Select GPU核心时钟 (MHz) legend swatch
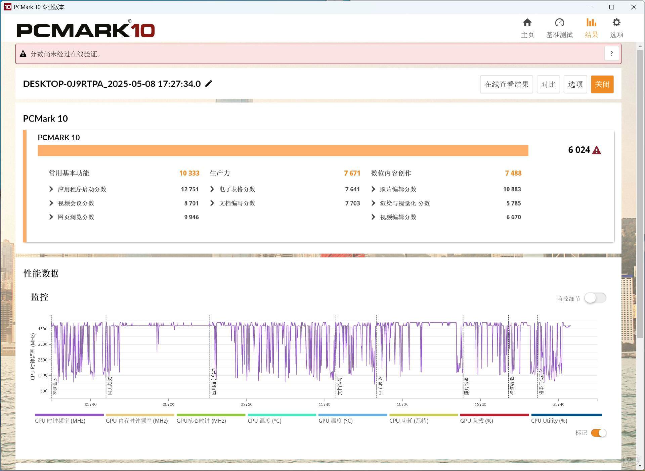645x471 pixels. click(x=211, y=415)
